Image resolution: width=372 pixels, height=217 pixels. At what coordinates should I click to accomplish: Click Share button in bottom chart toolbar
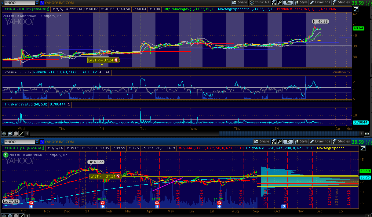(262, 142)
